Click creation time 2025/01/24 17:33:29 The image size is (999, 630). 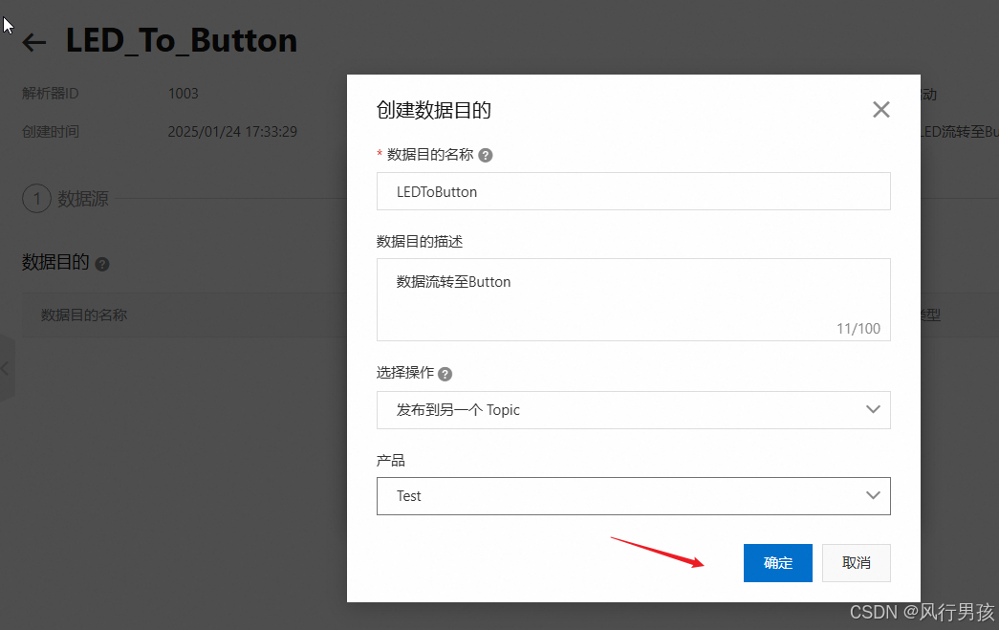(x=232, y=132)
